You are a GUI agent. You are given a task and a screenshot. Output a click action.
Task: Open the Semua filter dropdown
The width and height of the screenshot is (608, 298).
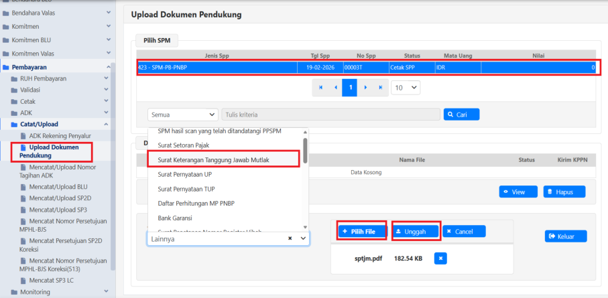(183, 115)
